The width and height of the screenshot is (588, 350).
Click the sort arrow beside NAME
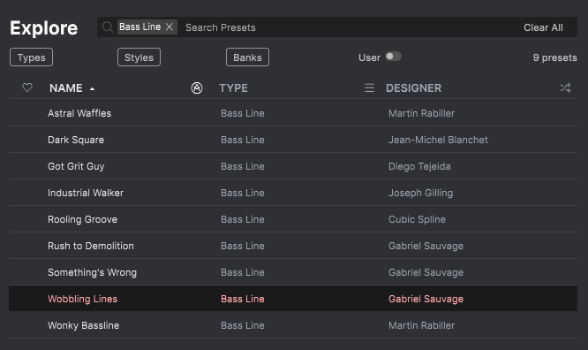92,88
